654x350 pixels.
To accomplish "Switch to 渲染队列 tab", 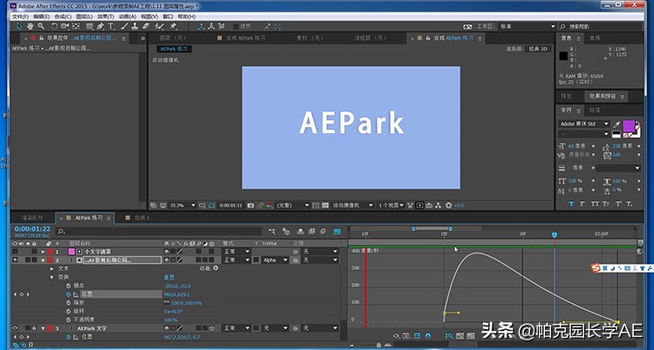I will [x=32, y=218].
